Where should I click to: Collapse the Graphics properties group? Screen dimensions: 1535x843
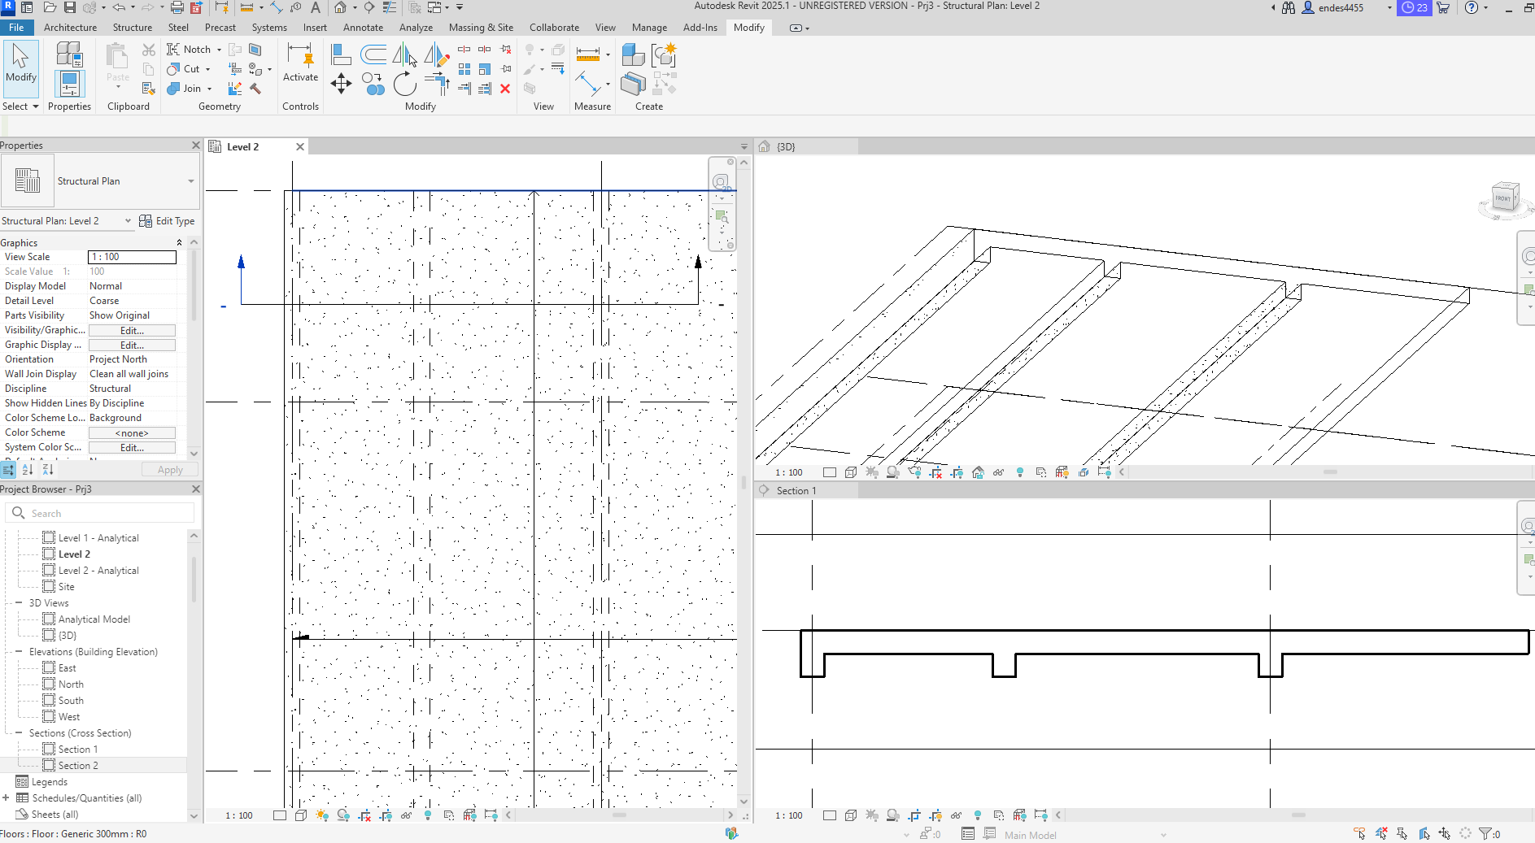pyautogui.click(x=179, y=241)
